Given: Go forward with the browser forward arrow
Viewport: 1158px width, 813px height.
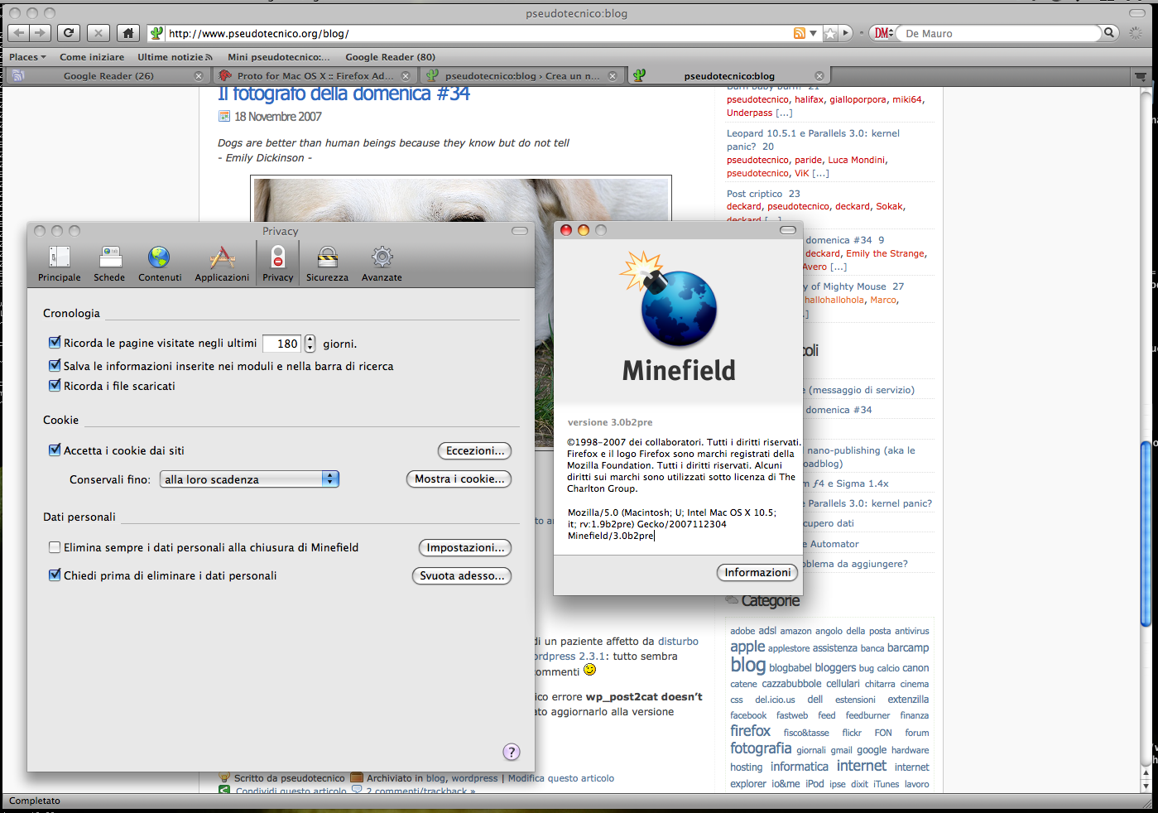Looking at the screenshot, I should click(x=41, y=33).
